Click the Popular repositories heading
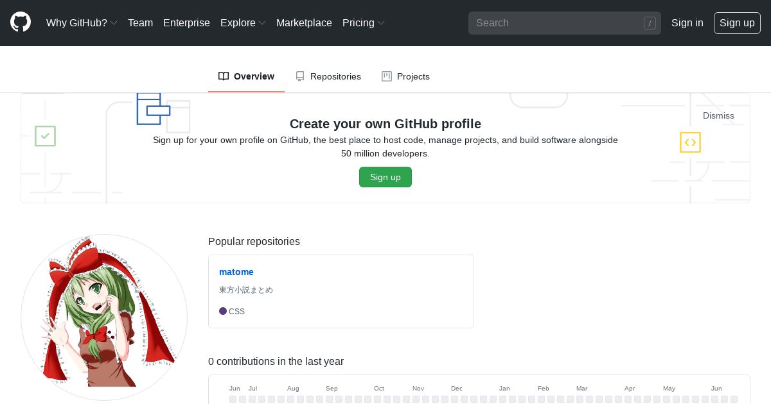The image size is (771, 404). [x=254, y=241]
